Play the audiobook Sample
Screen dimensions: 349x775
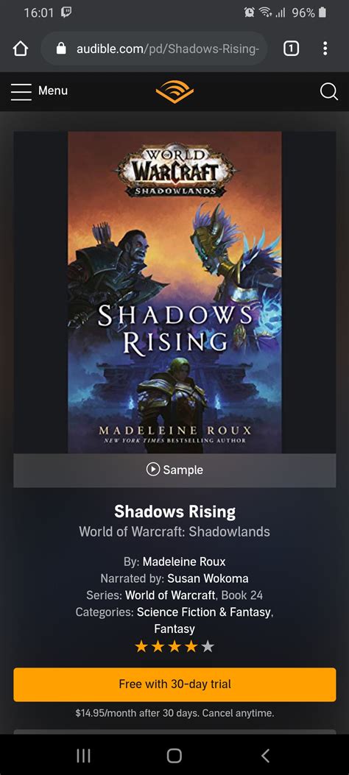pos(174,470)
